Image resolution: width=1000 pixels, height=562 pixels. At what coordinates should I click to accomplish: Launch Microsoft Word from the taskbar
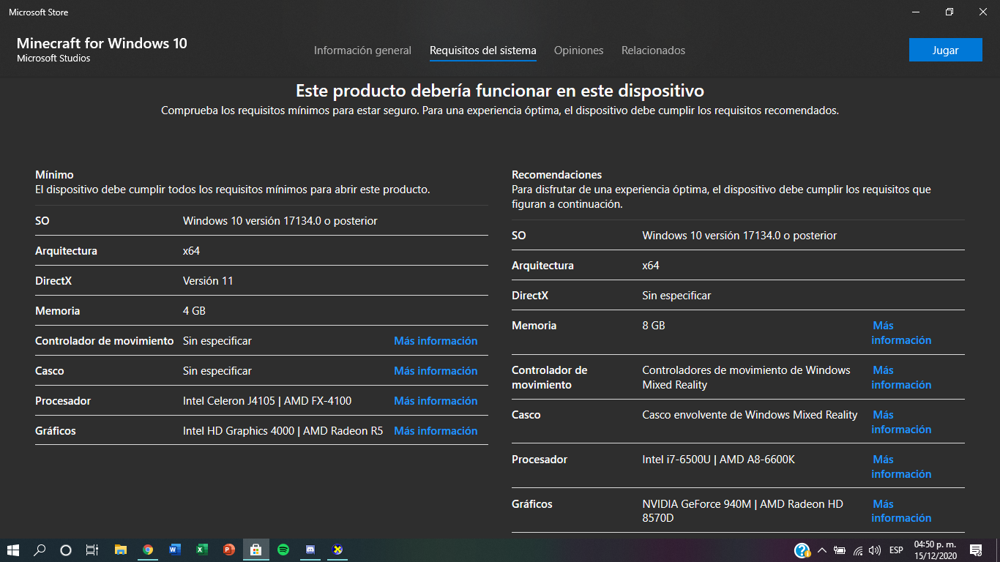[x=175, y=550]
